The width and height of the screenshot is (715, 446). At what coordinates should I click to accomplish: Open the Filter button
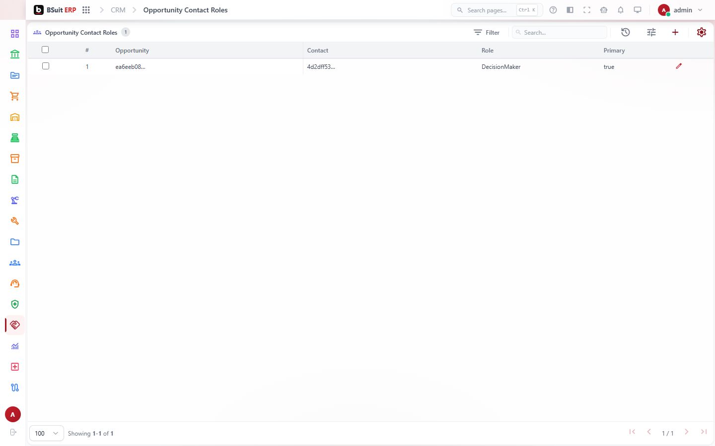487,32
